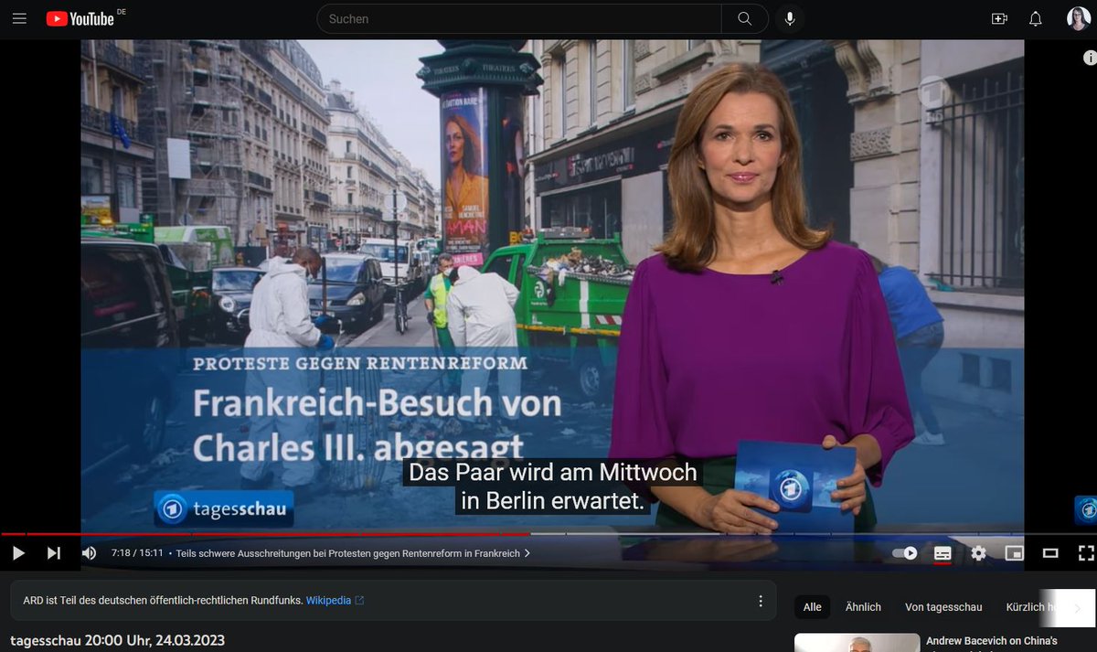
Task: Show video info card icon
Action: 1089,58
